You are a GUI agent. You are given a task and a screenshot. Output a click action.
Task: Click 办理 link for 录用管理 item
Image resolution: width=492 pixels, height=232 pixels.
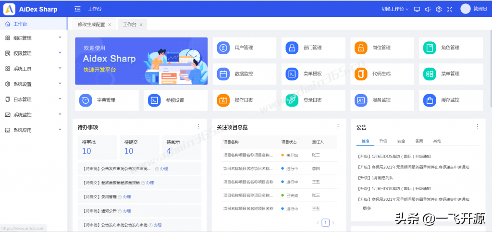tap(127, 197)
